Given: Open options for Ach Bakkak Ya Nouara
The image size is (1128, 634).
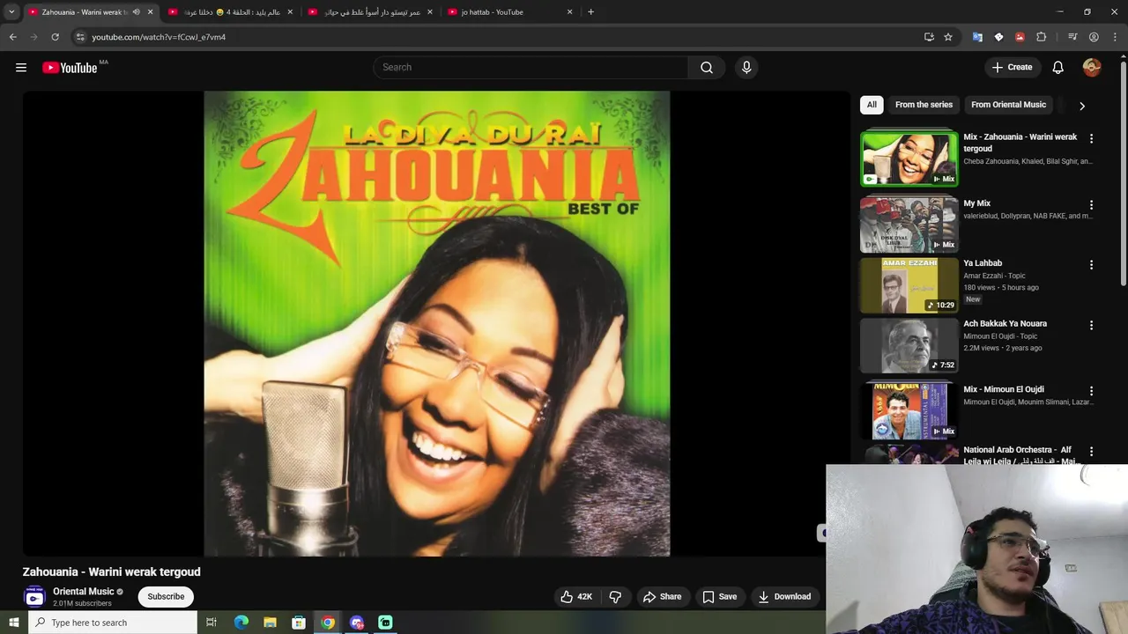Looking at the screenshot, I should [1091, 326].
